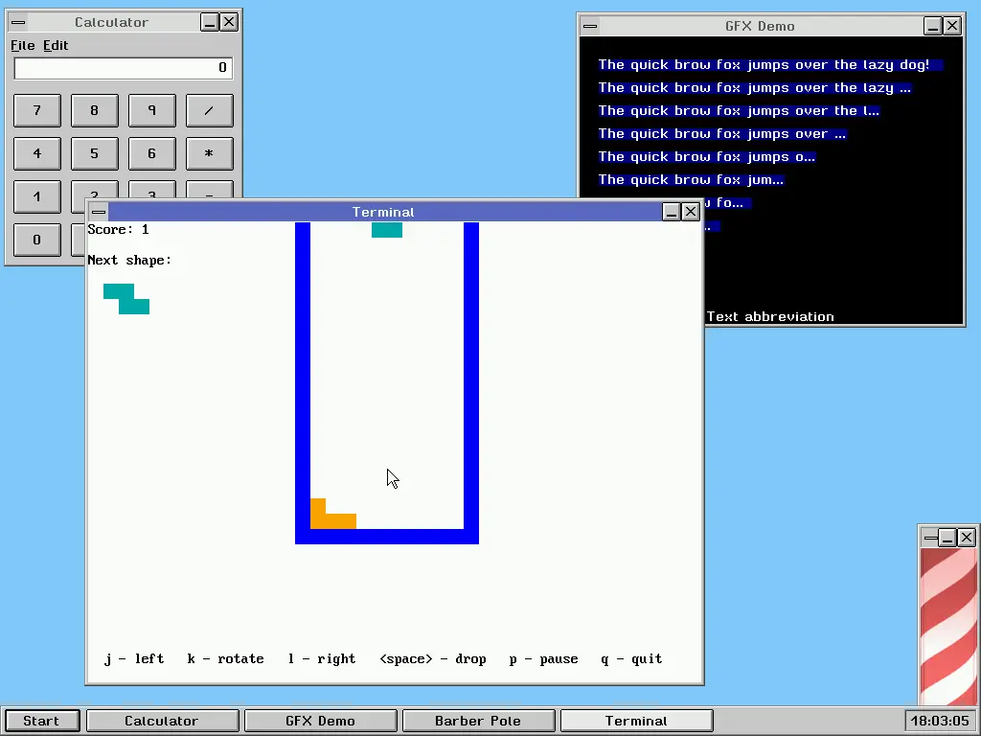Screen dimensions: 981x736
Task: Open the Terminal window system menu icon
Action: (98, 212)
